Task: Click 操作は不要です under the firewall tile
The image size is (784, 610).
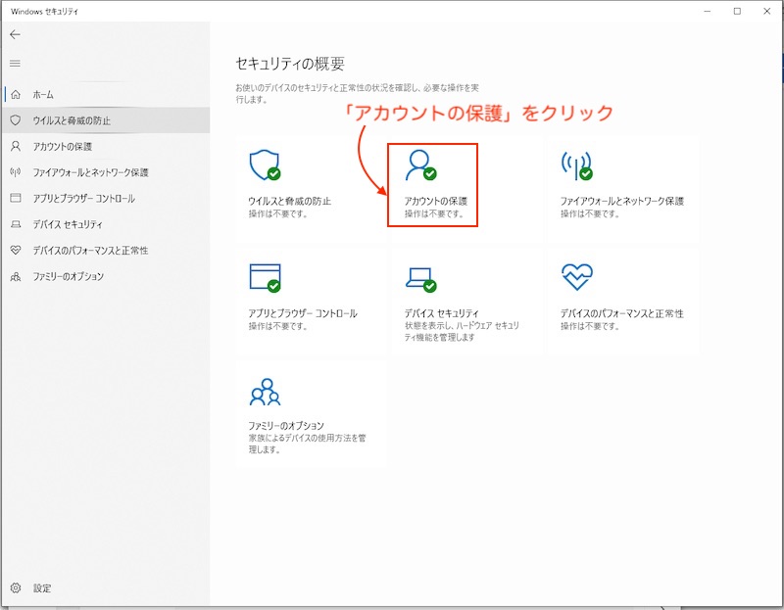Action: tap(590, 213)
